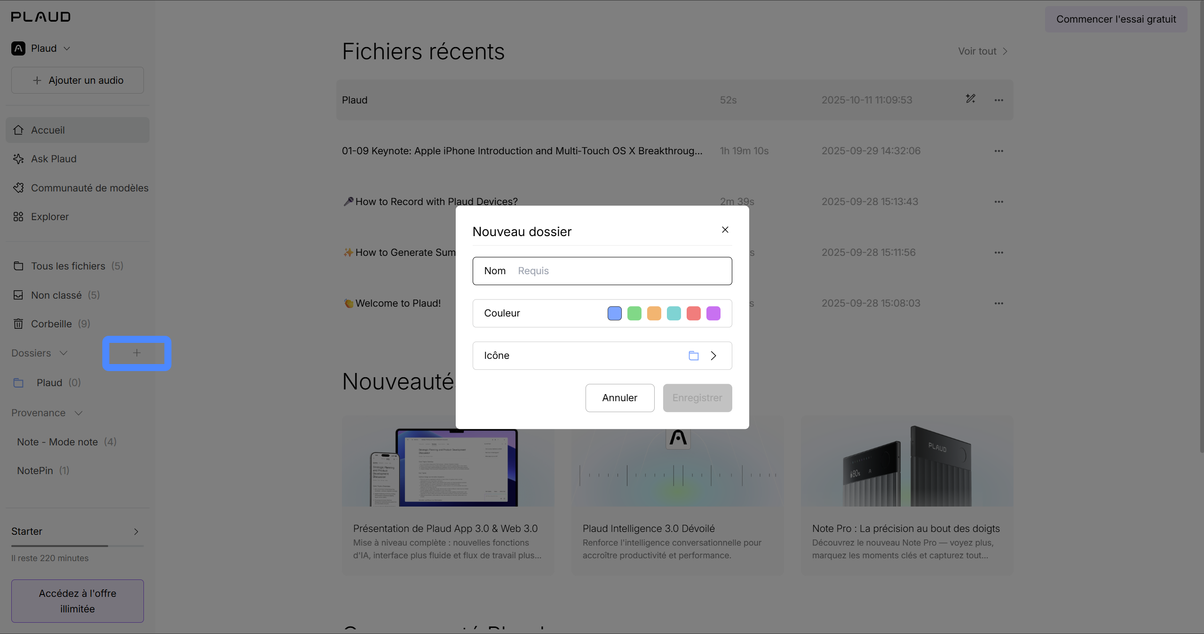Open Communauté de modèles
Image resolution: width=1204 pixels, height=634 pixels.
[x=78, y=188]
